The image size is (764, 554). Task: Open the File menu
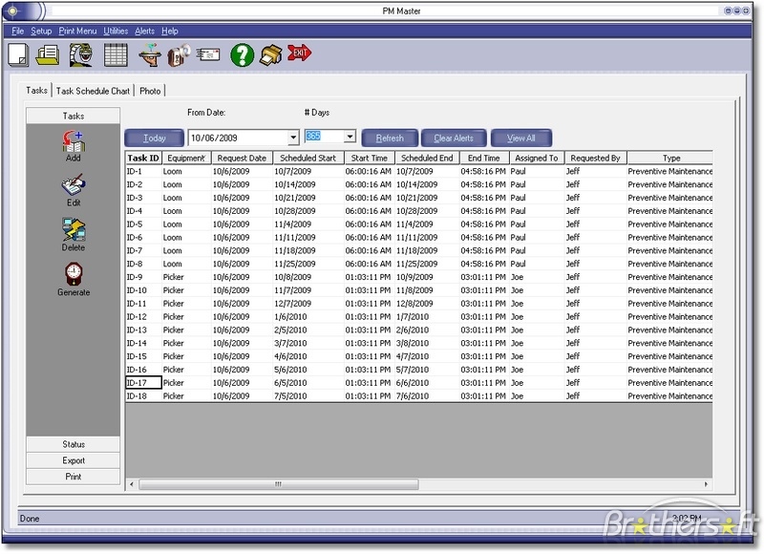[x=17, y=32]
